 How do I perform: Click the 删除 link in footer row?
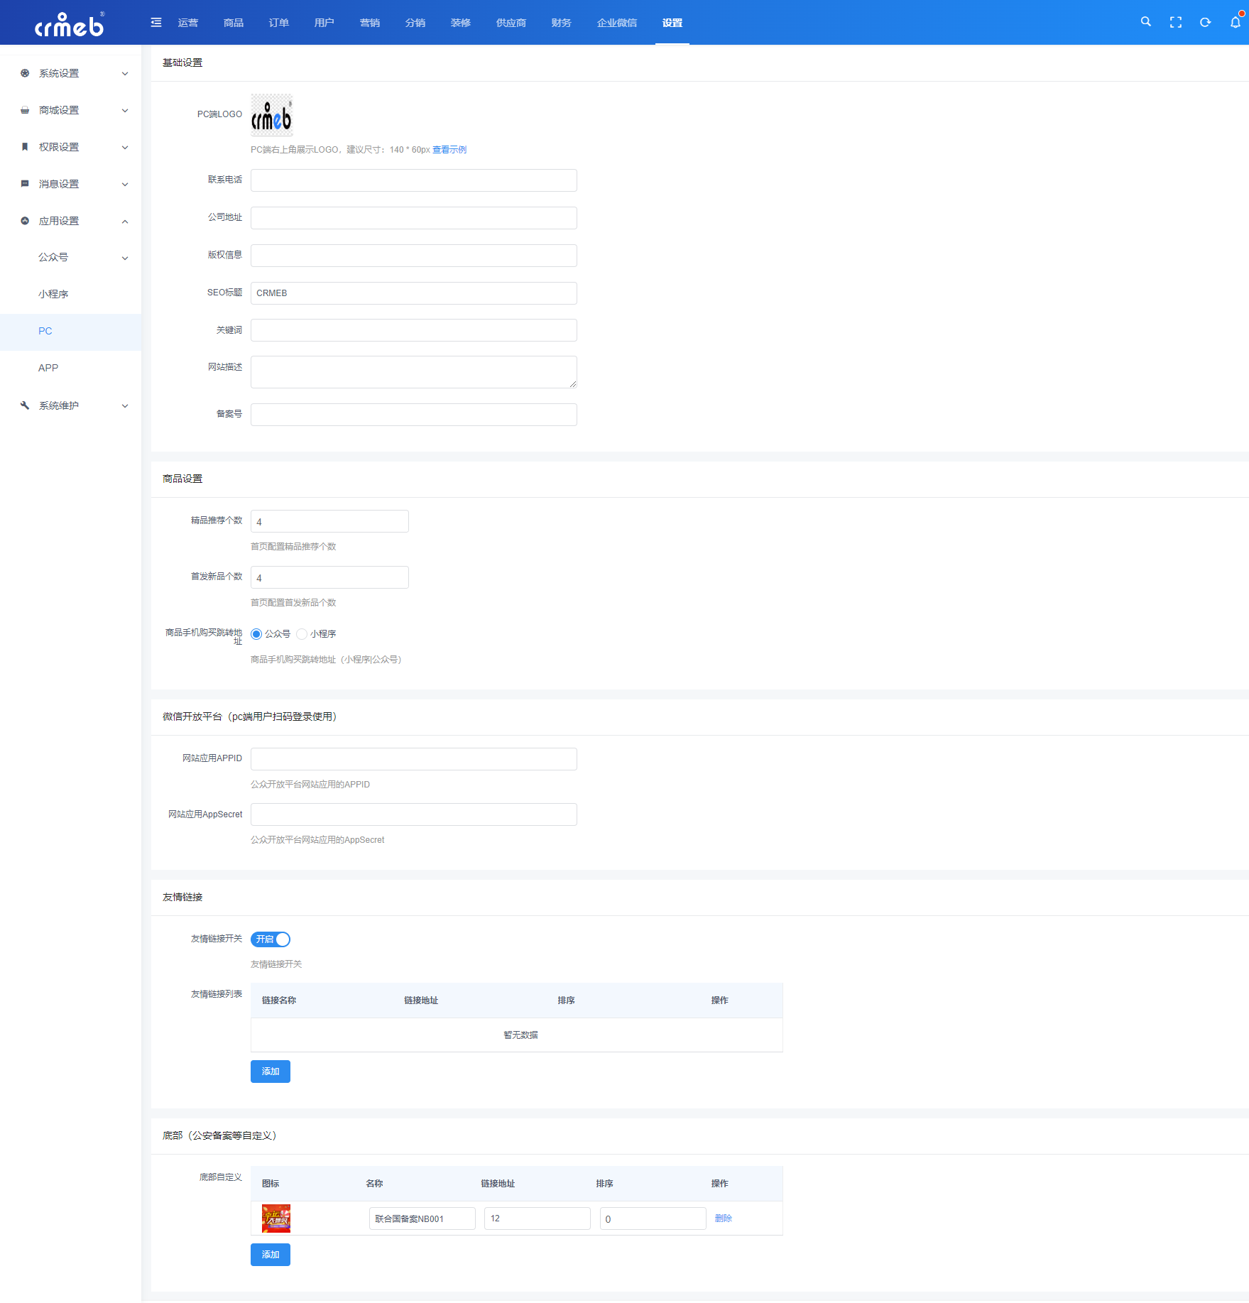(724, 1219)
